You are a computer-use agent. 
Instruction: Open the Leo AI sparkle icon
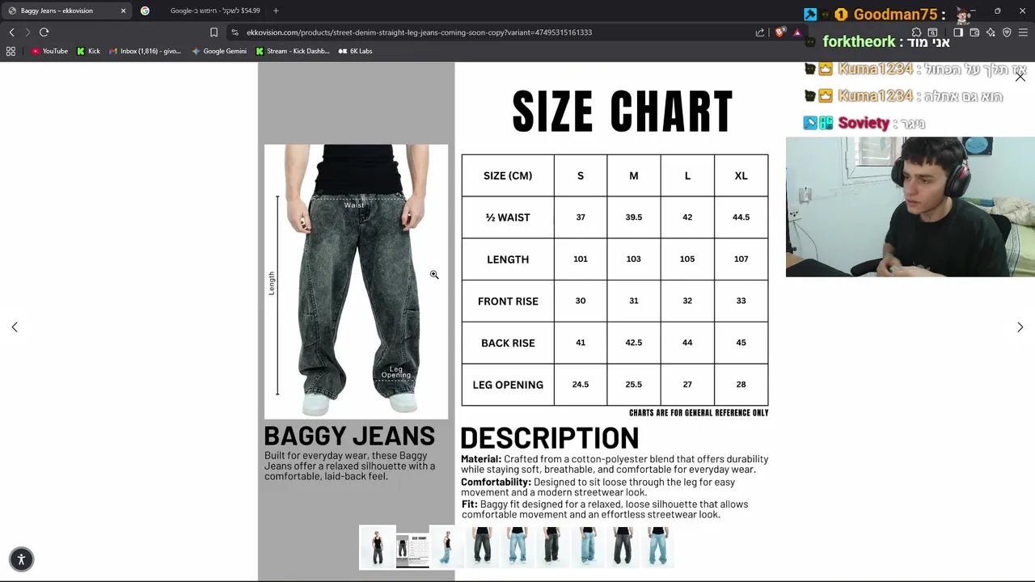pyautogui.click(x=991, y=32)
